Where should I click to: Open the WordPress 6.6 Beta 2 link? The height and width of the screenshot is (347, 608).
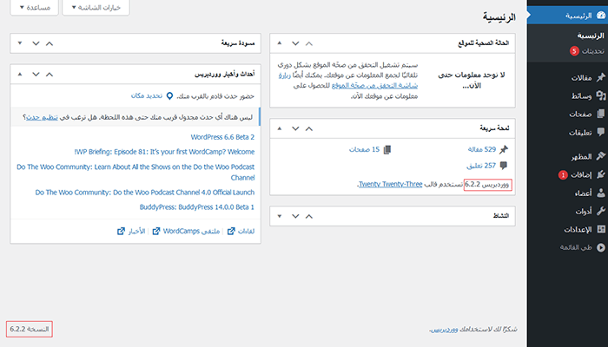point(222,137)
